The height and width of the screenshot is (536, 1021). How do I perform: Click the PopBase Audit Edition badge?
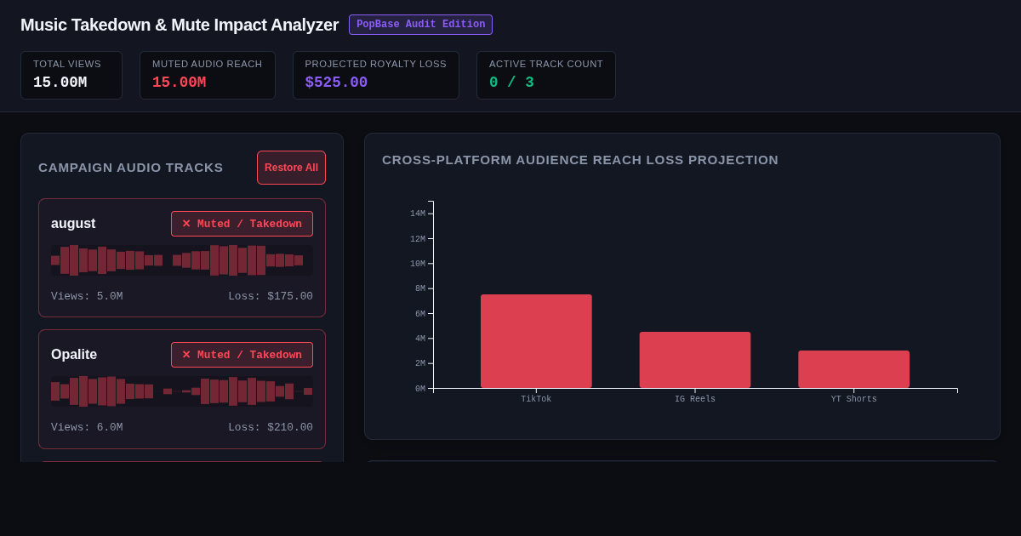pos(420,25)
